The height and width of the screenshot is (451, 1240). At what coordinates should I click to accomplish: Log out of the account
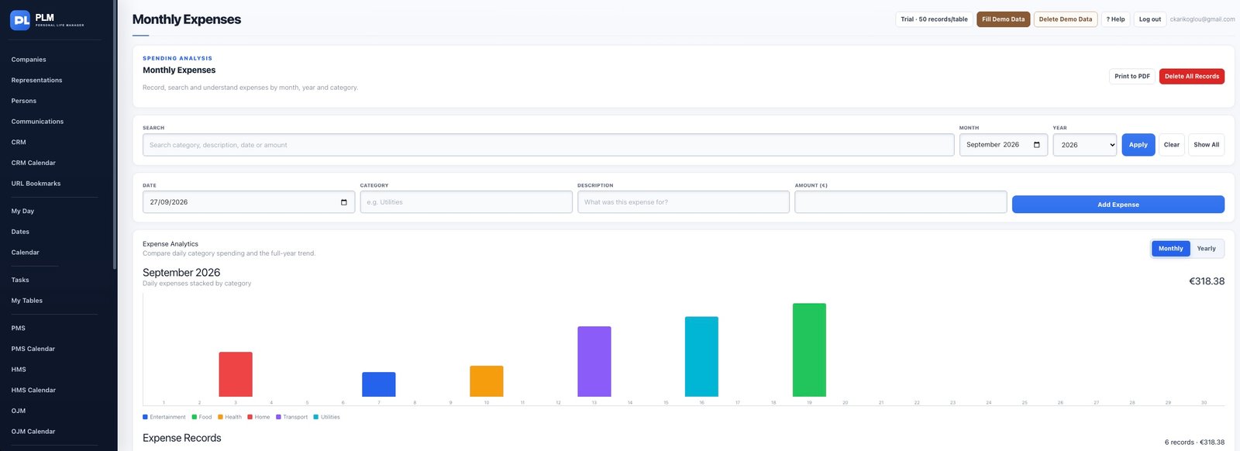pyautogui.click(x=1149, y=19)
